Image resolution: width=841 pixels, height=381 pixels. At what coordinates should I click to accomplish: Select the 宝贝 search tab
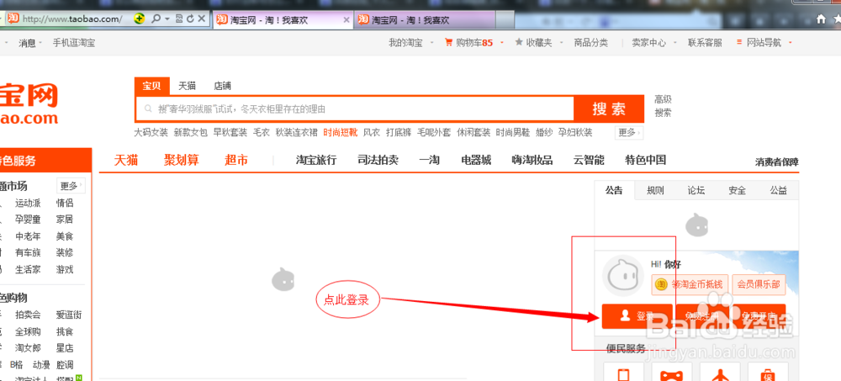pyautogui.click(x=151, y=86)
